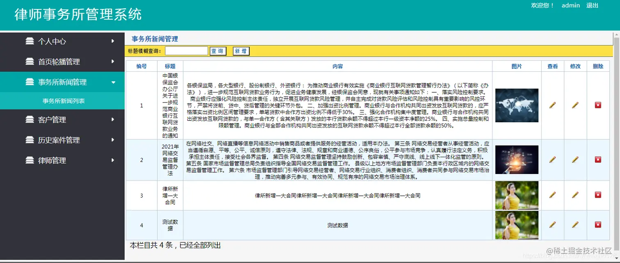Edit the 测试数据 row via 修改 icon
Screen dimensions: 620x263
[x=575, y=225]
